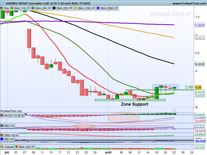Viewport: 207px width, 155px height.
Task: Open MACD (12 26 9) indicator settings label
Action: pyautogui.click(x=14, y=115)
